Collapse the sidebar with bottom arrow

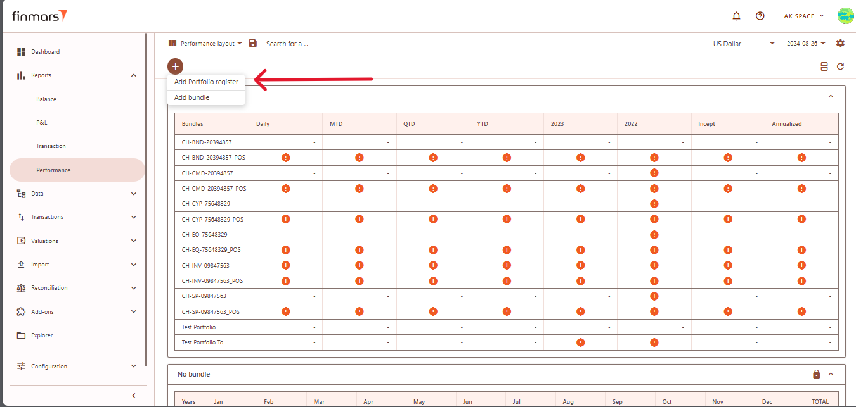pyautogui.click(x=133, y=396)
